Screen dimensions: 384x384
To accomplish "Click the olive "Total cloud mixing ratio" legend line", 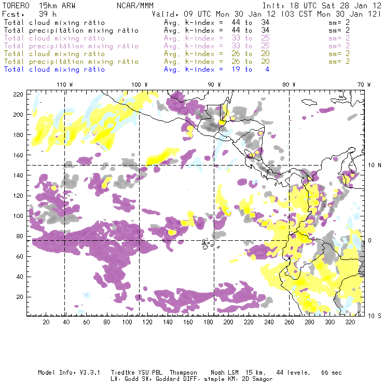I will [x=54, y=53].
